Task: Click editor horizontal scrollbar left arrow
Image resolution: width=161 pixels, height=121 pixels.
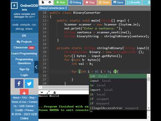Action: coord(40,87)
